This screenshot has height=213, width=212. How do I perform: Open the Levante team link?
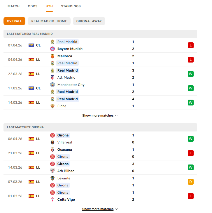pyautogui.click(x=64, y=178)
